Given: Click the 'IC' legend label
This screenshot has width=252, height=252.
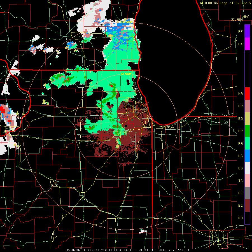Looking at the screenshot, I should (x=241, y=181).
